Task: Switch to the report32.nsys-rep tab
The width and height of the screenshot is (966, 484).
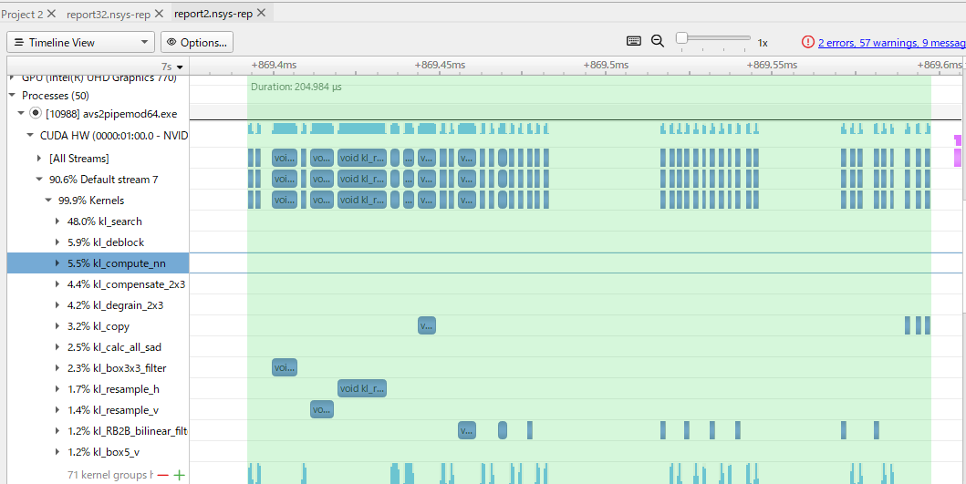Action: click(109, 14)
